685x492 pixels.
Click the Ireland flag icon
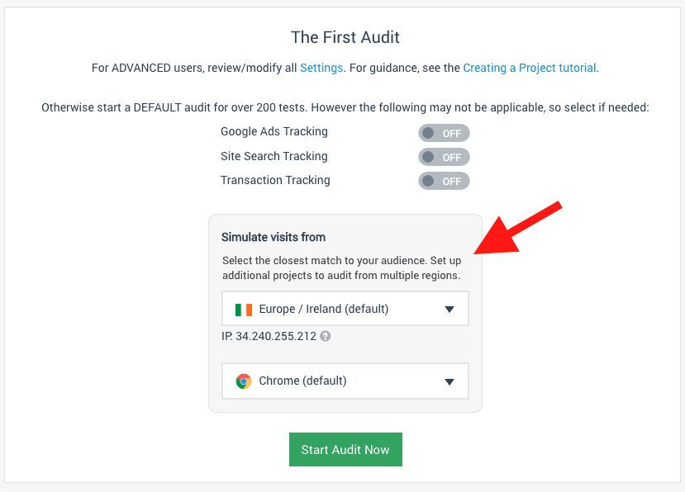click(x=243, y=310)
